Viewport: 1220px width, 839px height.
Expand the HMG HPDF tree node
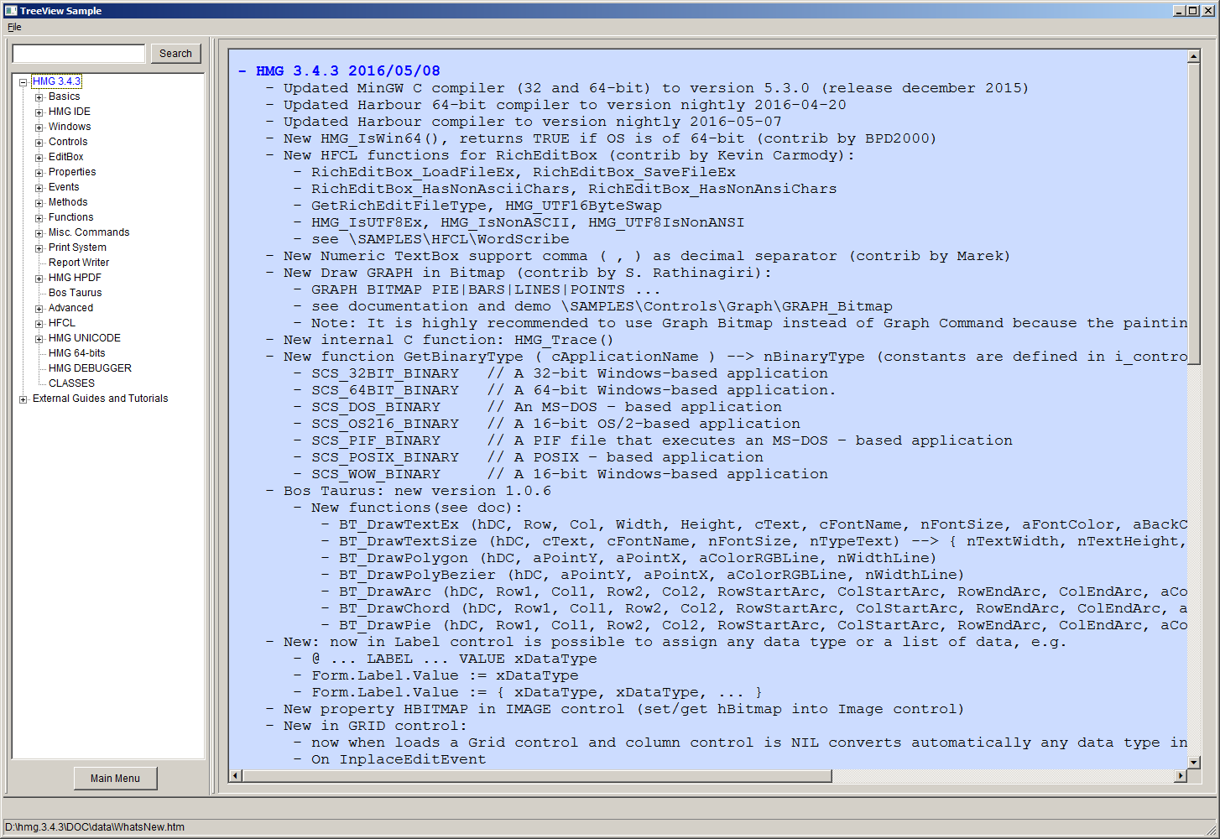click(x=39, y=279)
